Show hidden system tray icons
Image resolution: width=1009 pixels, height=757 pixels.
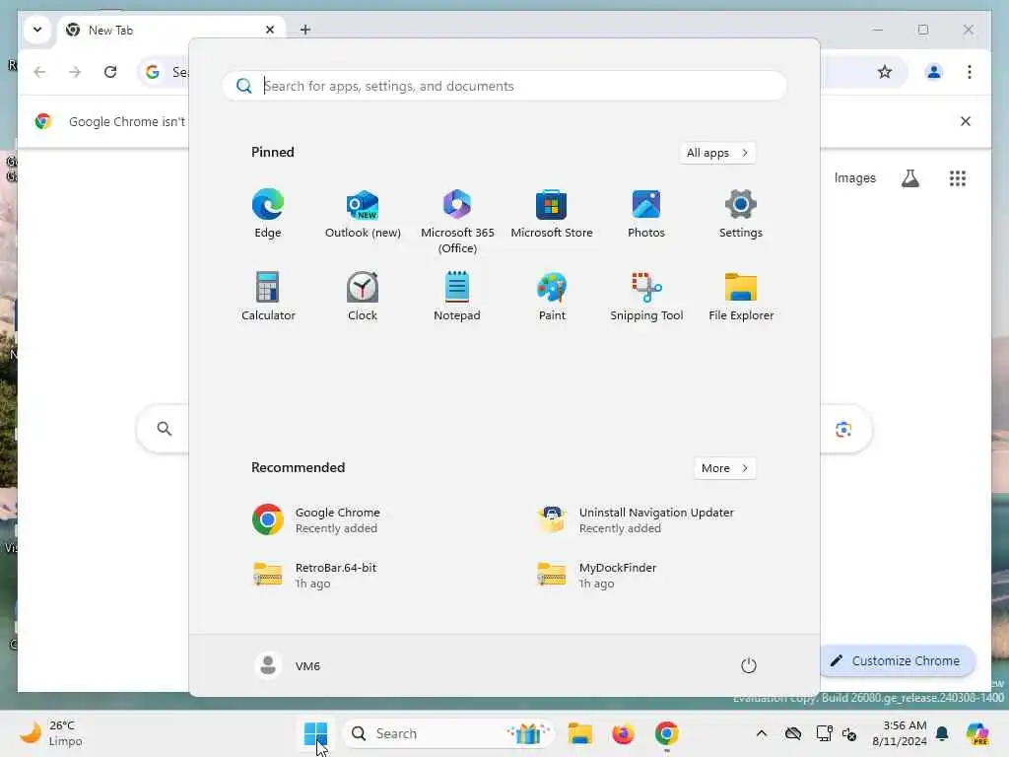762,733
